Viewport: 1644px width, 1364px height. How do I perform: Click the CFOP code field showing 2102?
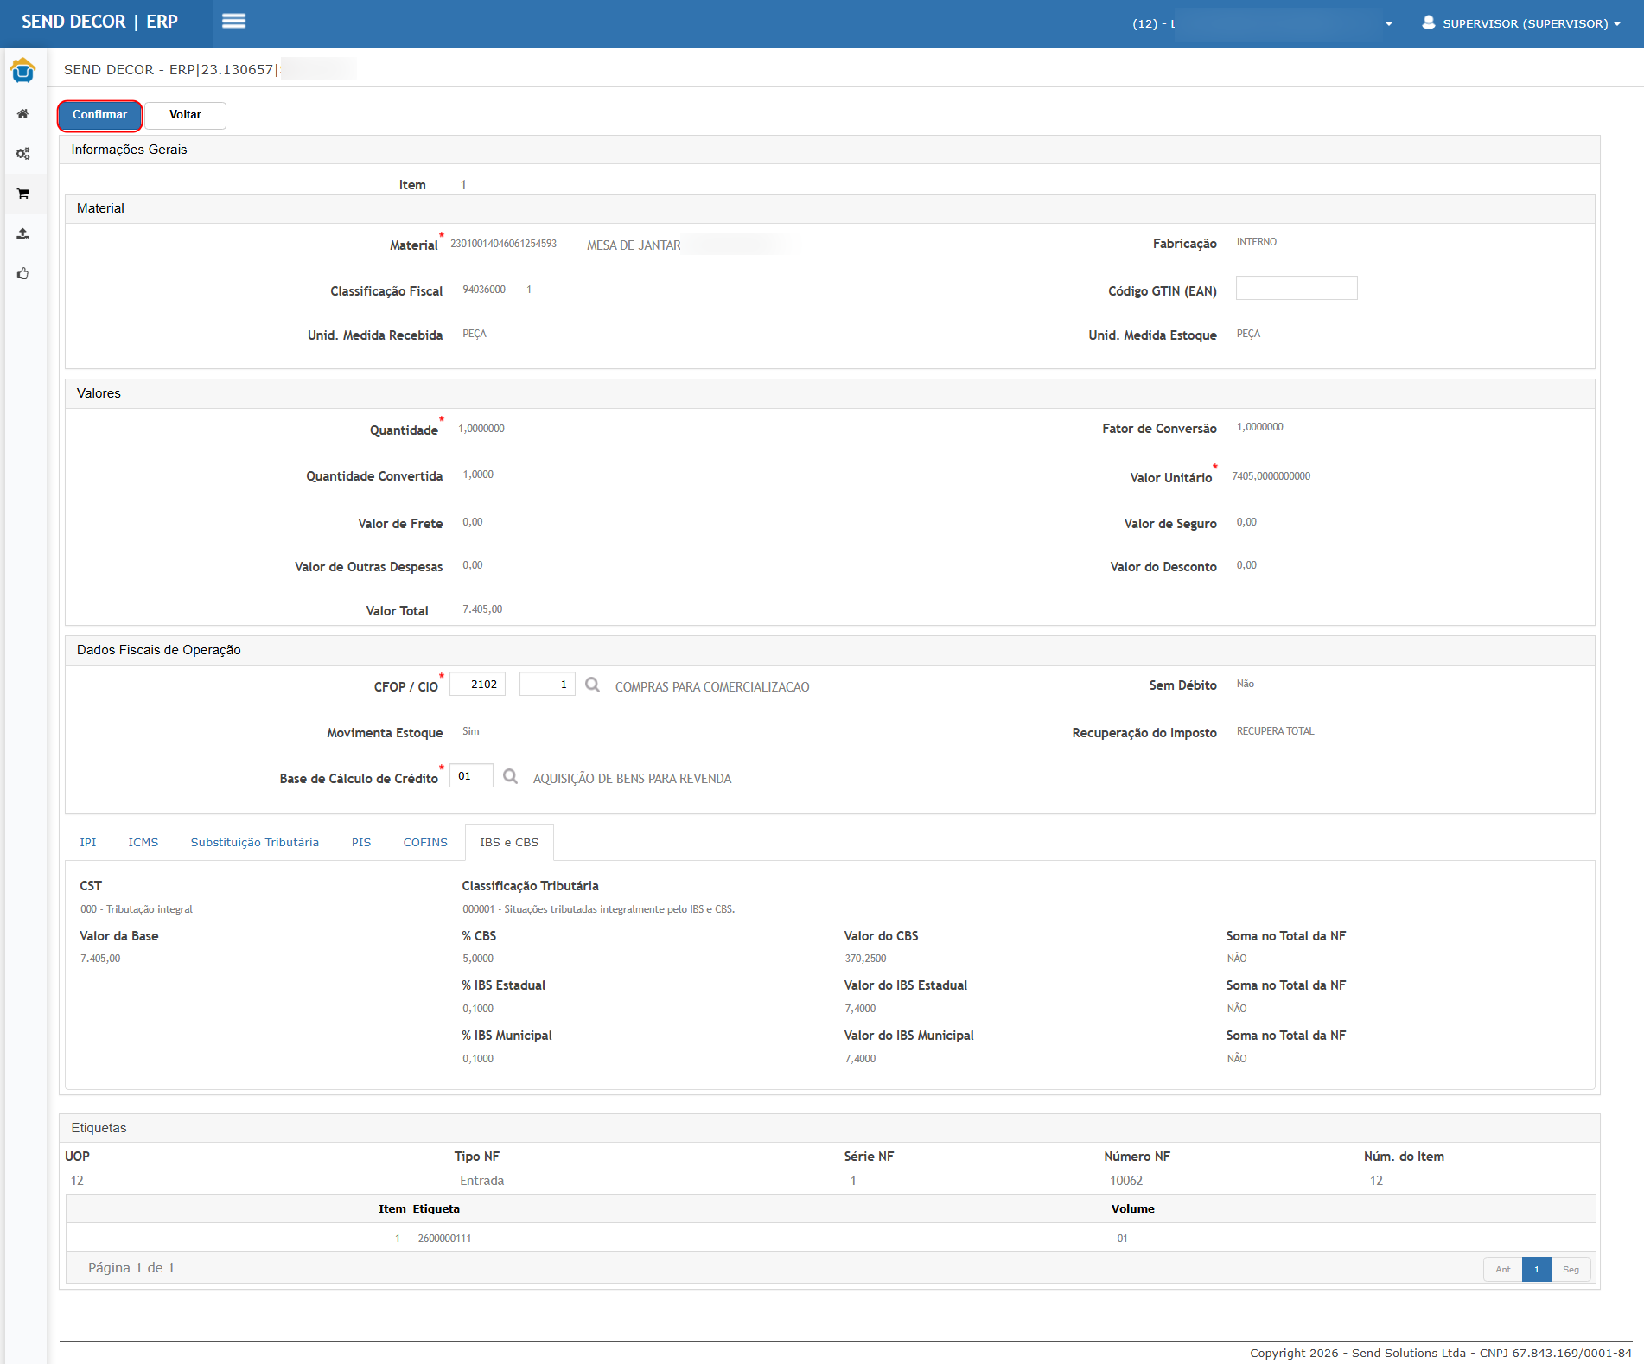[478, 685]
